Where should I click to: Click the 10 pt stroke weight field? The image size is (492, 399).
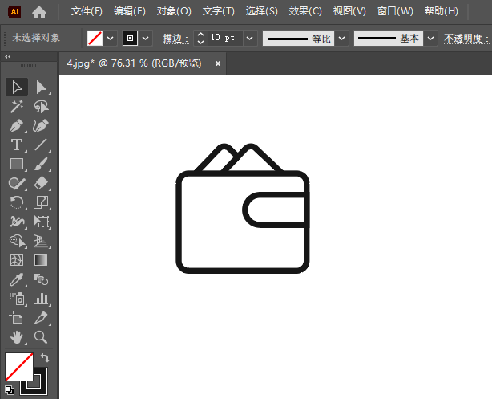coord(224,38)
